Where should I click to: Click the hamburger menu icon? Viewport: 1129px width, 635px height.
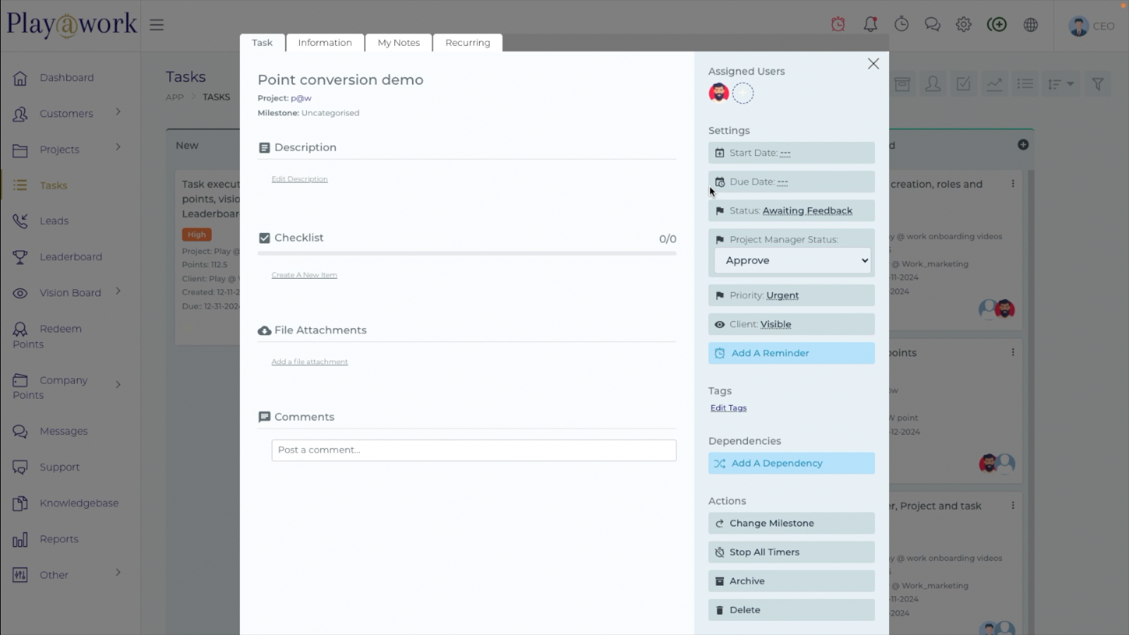coord(157,25)
